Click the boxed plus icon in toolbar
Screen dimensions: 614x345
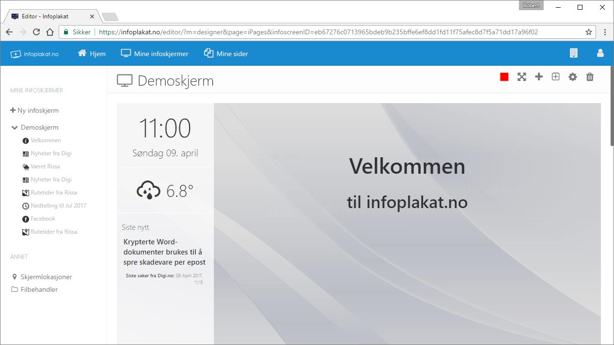(556, 76)
